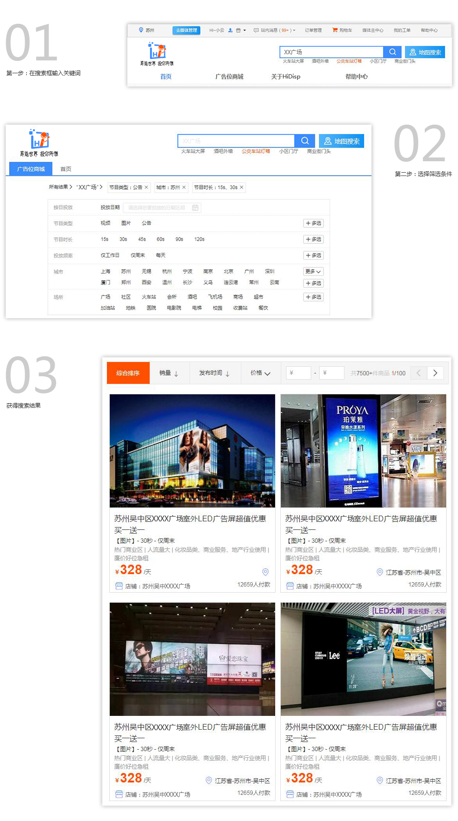The image size is (458, 821).
Task: Switch to the 首页 tab in the step 02 panel
Action: pos(66,169)
